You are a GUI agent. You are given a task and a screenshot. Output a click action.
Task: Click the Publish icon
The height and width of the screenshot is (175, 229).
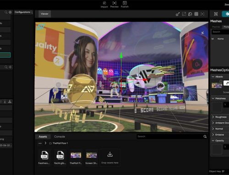coord(125,3)
